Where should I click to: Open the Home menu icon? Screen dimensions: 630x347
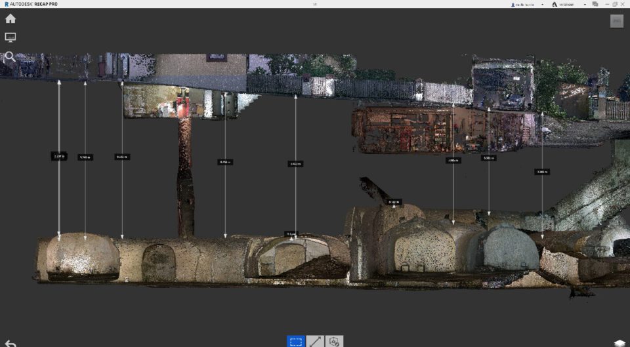(x=10, y=18)
